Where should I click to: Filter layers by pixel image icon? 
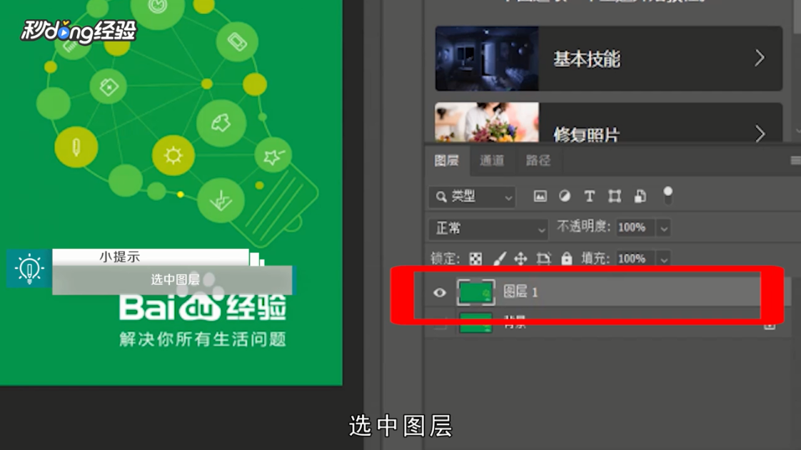tap(540, 196)
